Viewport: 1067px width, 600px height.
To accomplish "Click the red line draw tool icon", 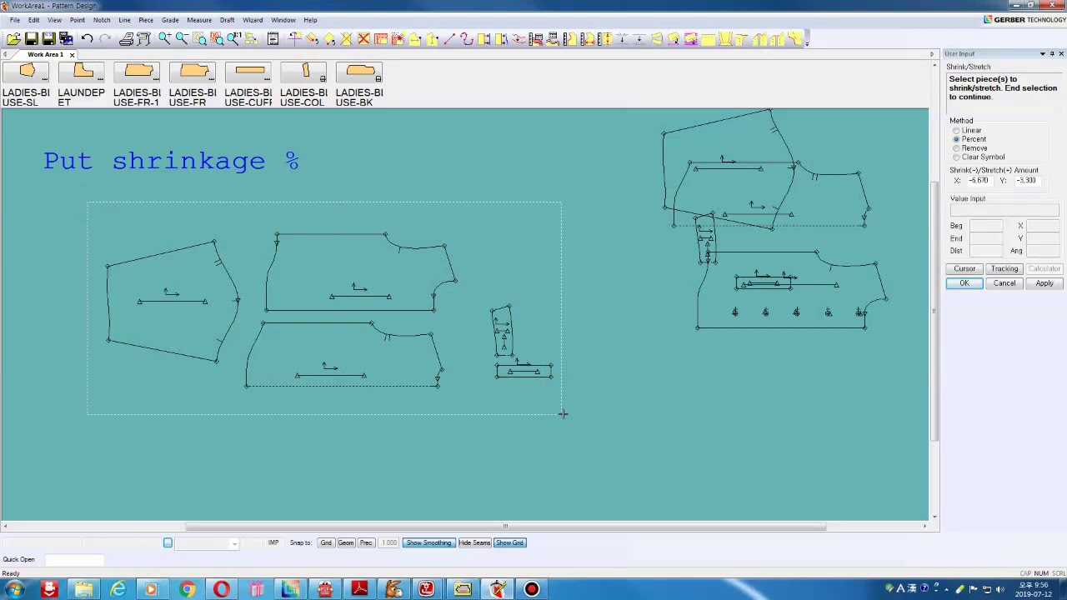I will tap(449, 38).
